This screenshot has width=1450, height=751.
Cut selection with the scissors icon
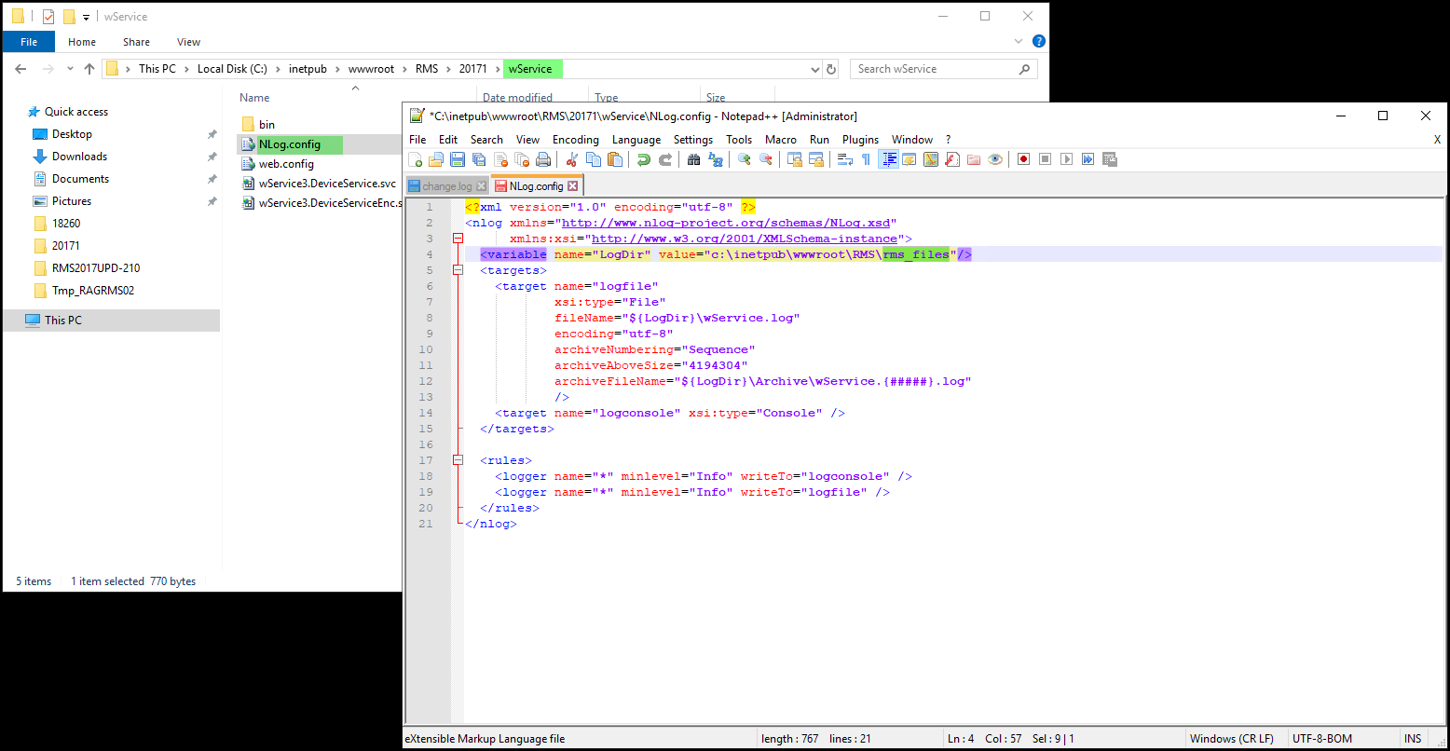coord(572,159)
